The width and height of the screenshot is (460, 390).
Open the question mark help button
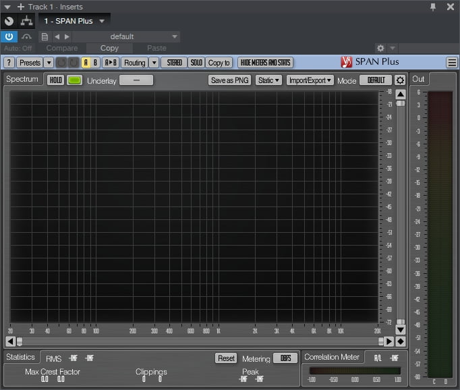pyautogui.click(x=9, y=63)
